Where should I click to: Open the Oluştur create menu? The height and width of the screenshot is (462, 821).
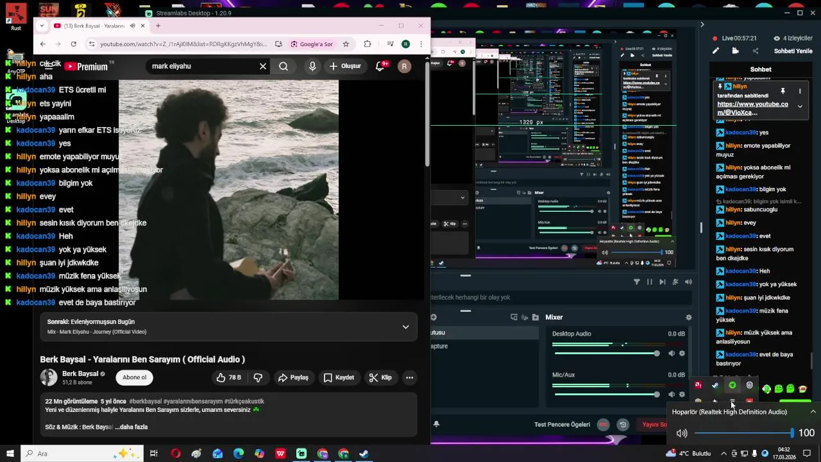coord(345,66)
